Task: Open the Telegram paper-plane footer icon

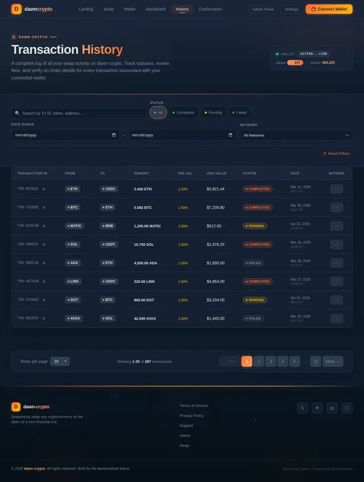Action: (317, 408)
